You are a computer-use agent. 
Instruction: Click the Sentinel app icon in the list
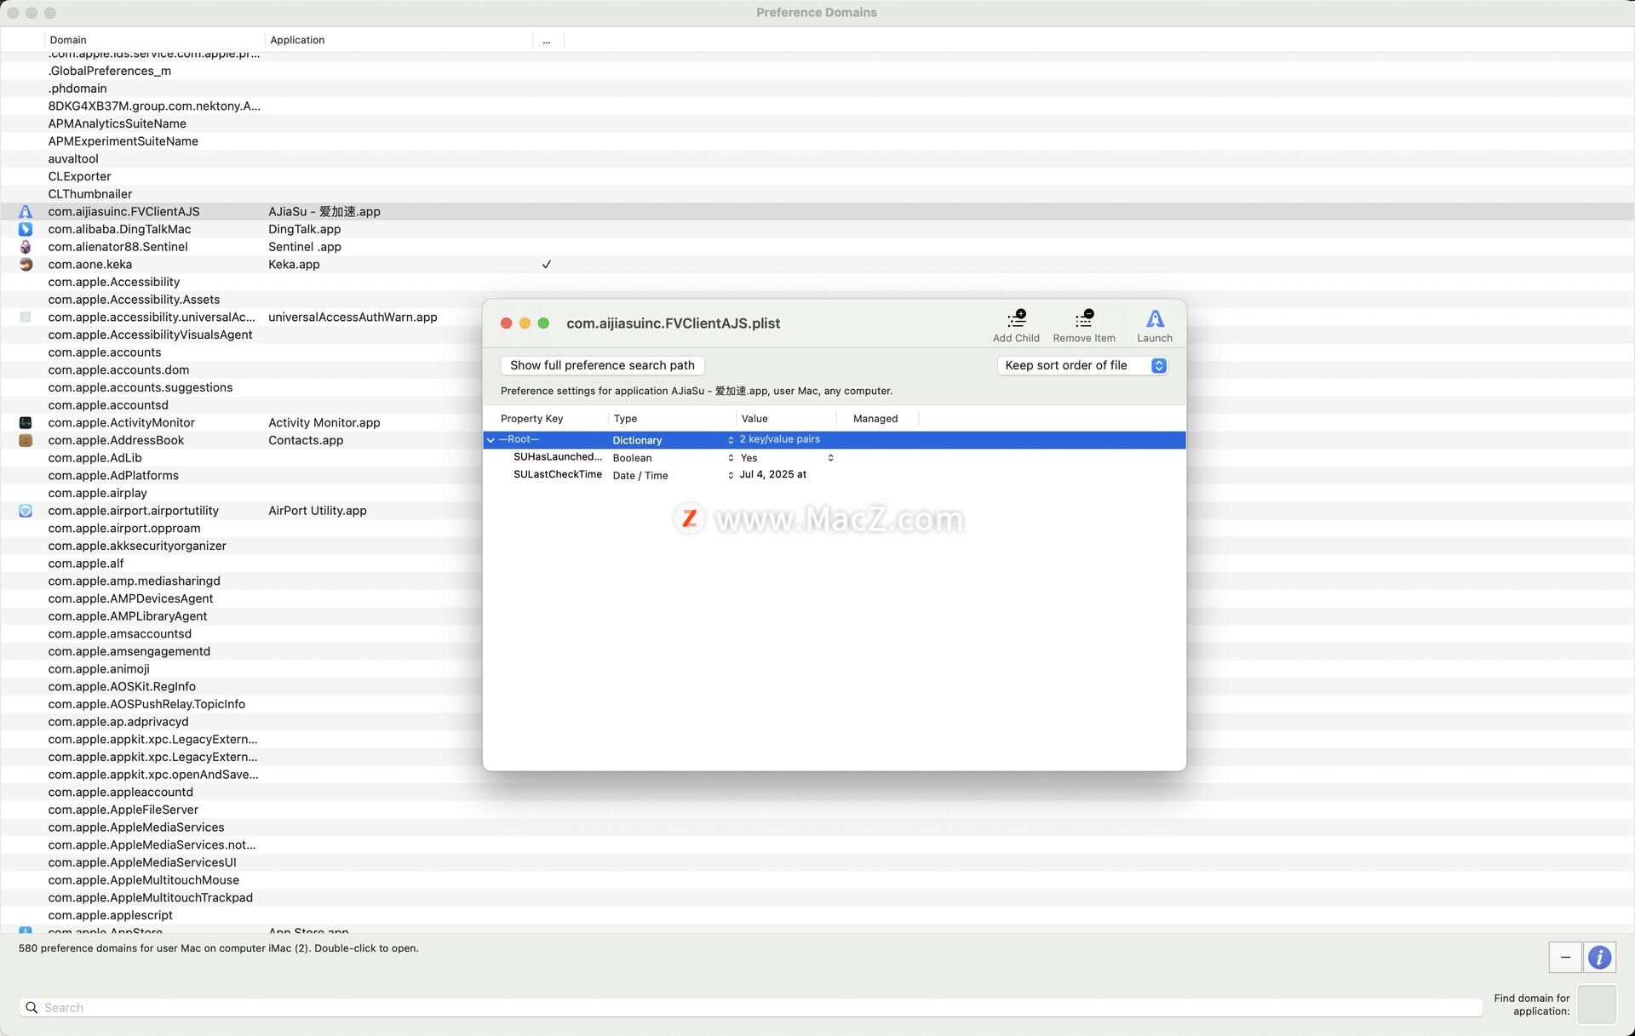pos(26,247)
